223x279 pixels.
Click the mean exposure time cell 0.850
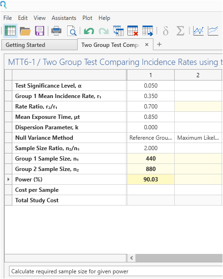[151, 117]
